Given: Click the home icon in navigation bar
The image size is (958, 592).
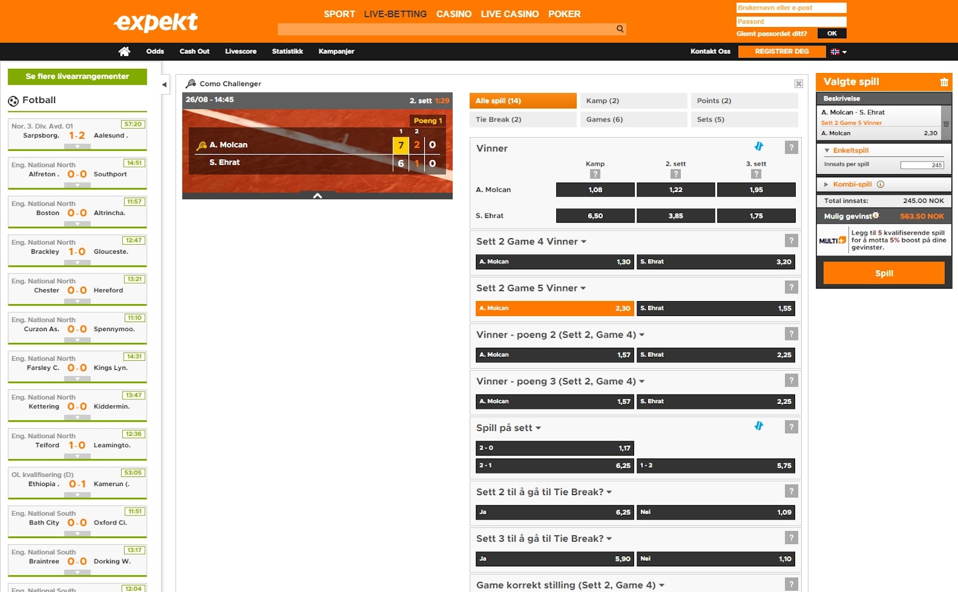Looking at the screenshot, I should coord(124,51).
